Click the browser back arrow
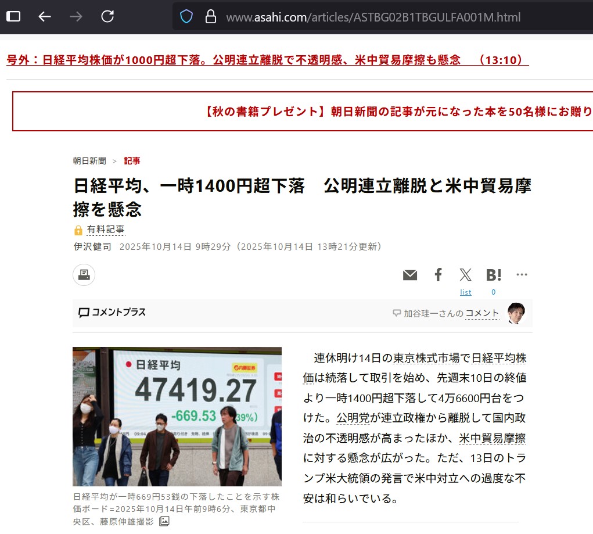The image size is (593, 534). 45,17
